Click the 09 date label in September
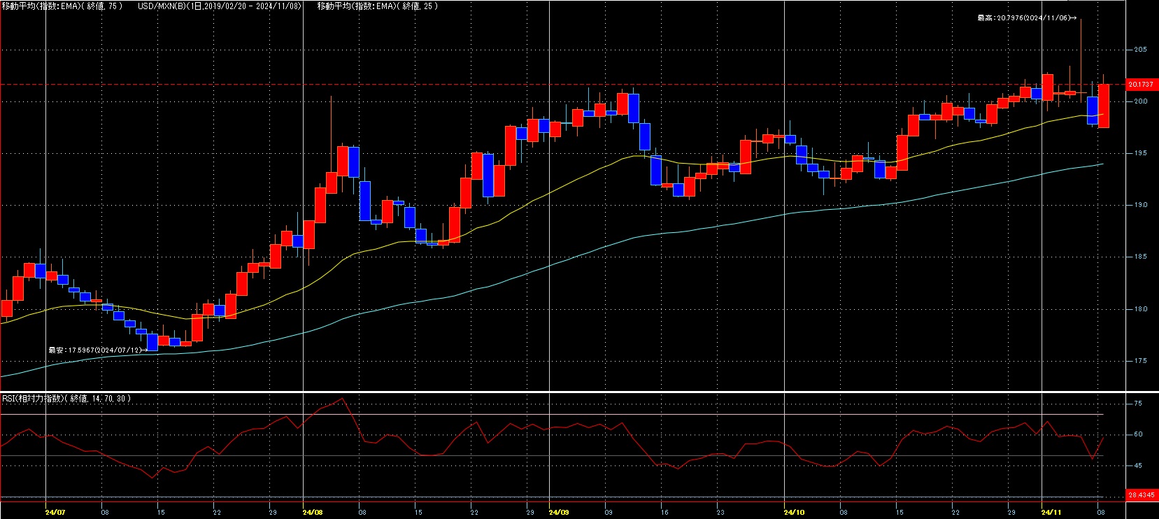The image size is (1159, 519). pyautogui.click(x=609, y=513)
